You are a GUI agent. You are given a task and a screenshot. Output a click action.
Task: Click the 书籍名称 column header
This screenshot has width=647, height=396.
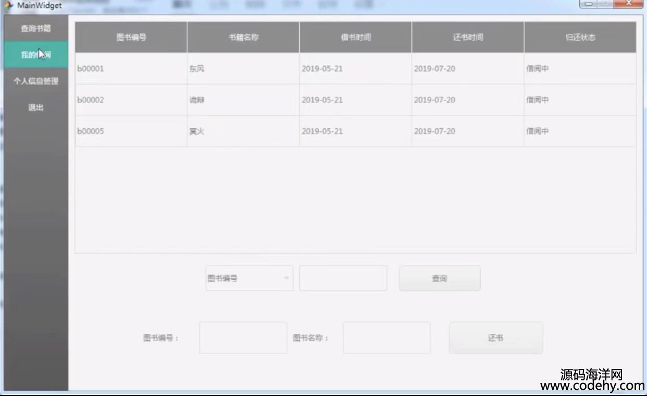(x=244, y=38)
